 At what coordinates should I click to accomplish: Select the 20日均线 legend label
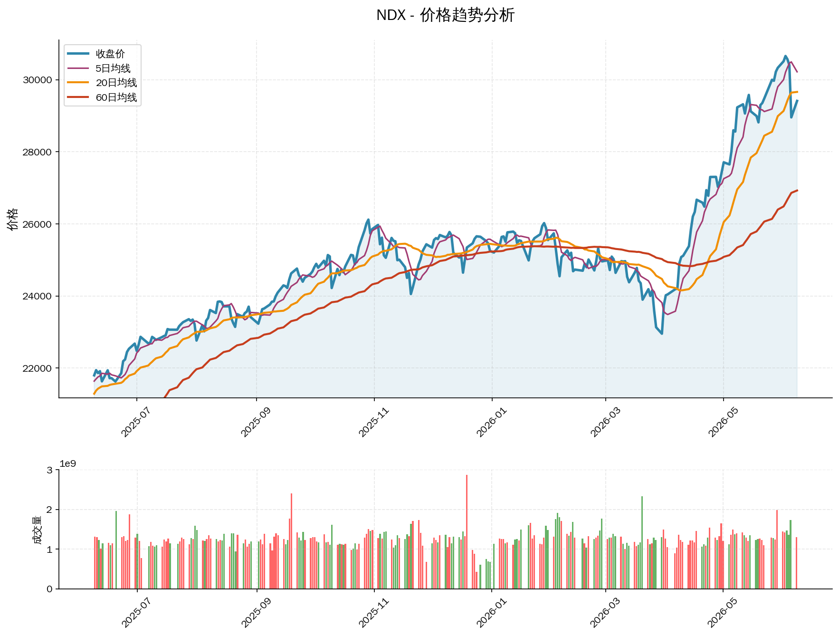(x=116, y=83)
